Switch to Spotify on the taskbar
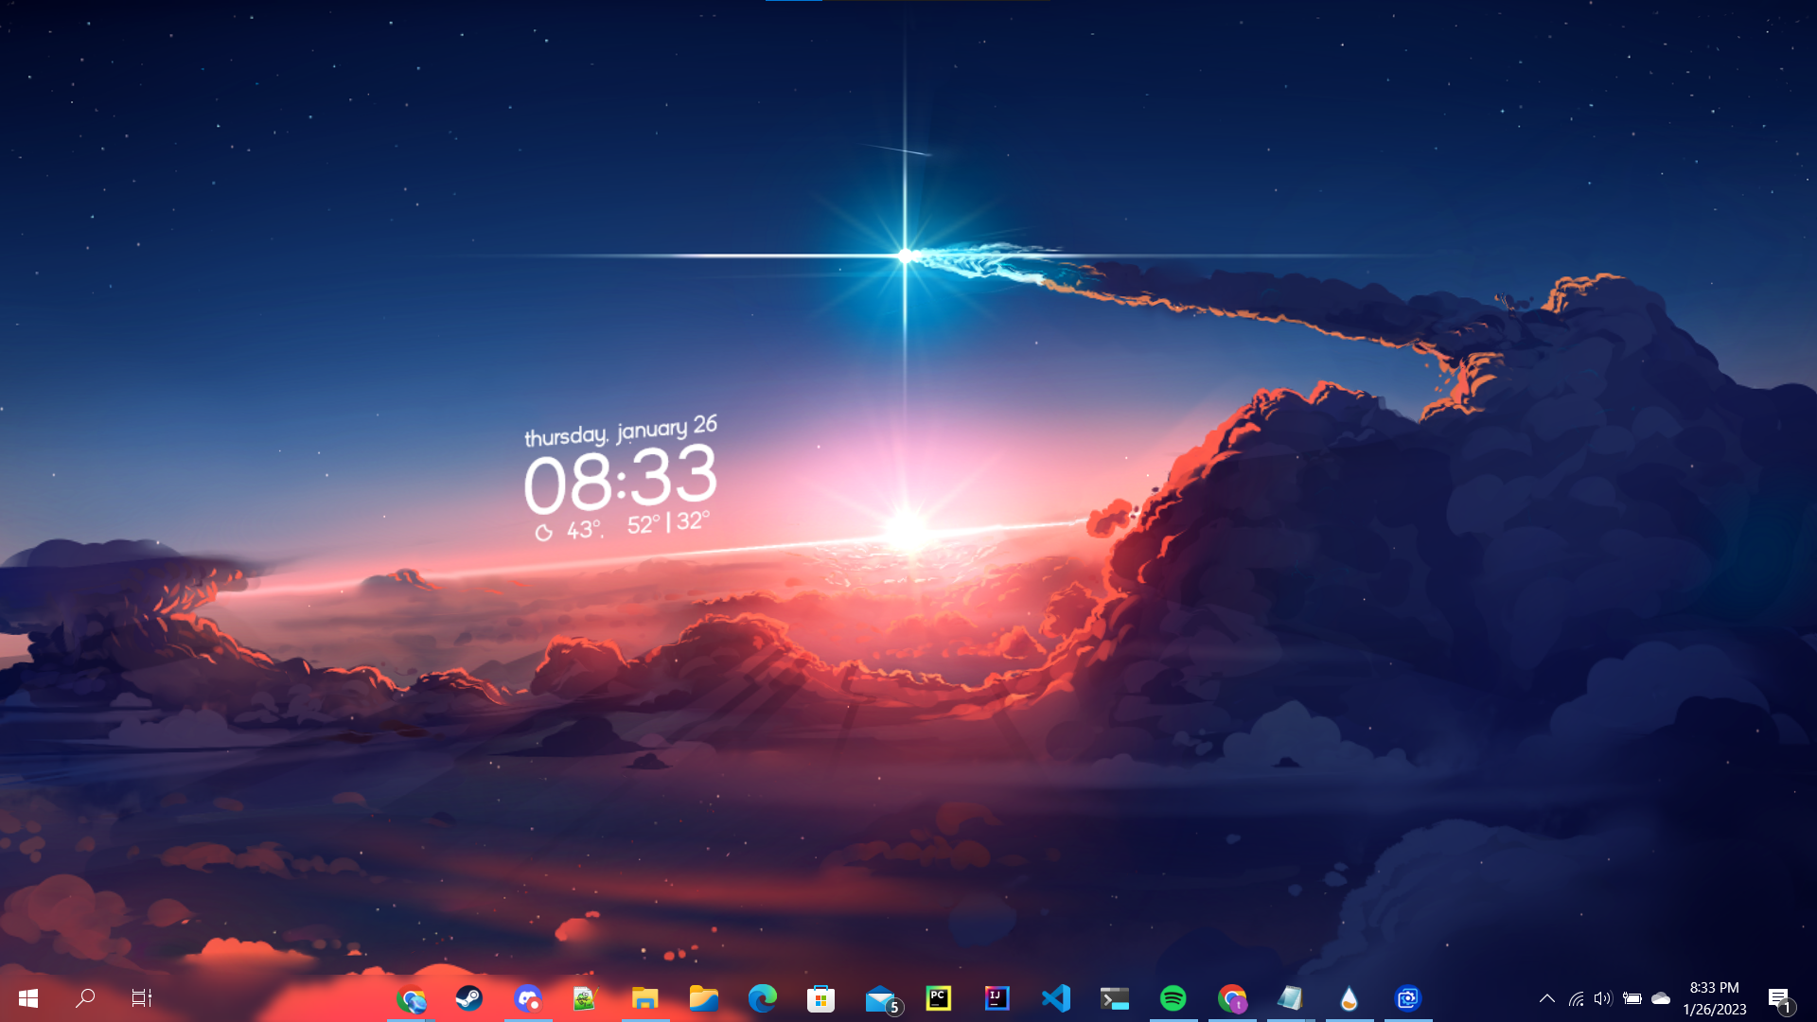The height and width of the screenshot is (1022, 1817). pos(1173,998)
